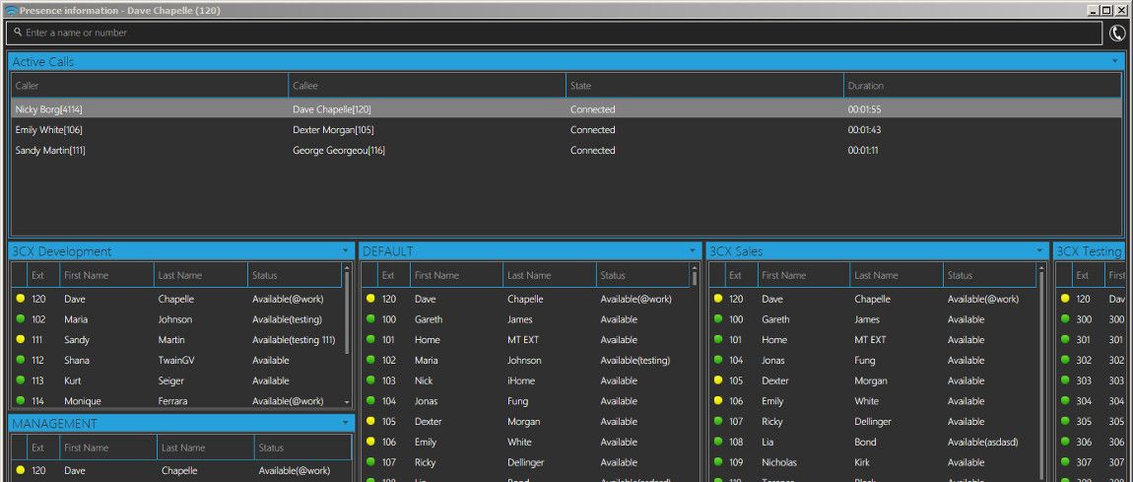Click green status dot for ext 300 in 3CX Testing
The height and width of the screenshot is (482, 1133).
click(1065, 318)
